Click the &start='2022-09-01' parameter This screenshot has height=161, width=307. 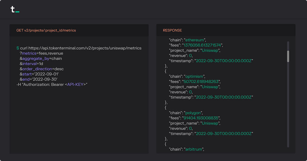pyautogui.click(x=39, y=74)
